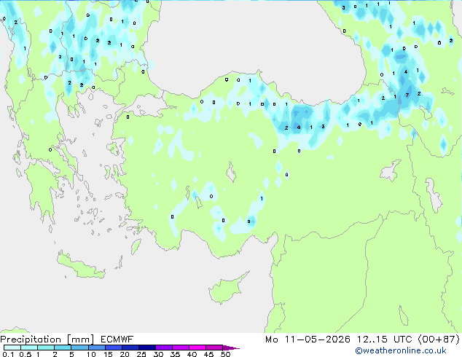
Task: Choose the 15–20 mm legend swatch
Action: (x=113, y=348)
